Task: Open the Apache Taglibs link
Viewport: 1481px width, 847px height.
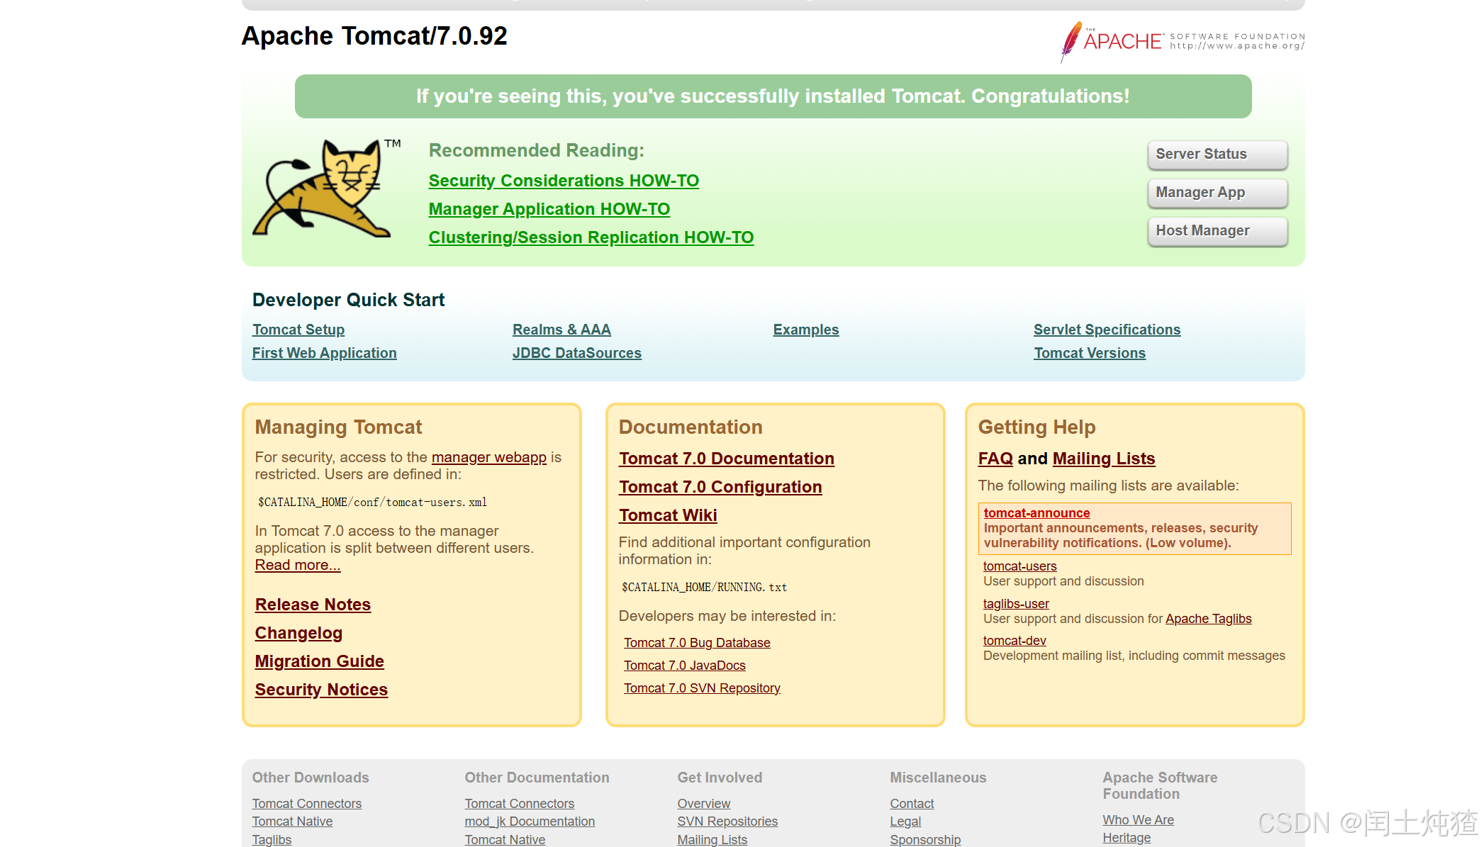Action: point(1208,619)
